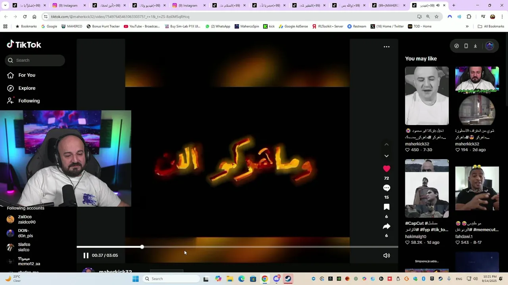The height and width of the screenshot is (285, 508).
Task: Open Bonus Hunt Tracker bookmark
Action: pos(103,27)
